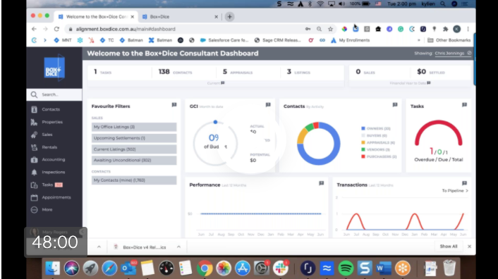Viewport: 498px width, 279px height.
Task: Open Appointments in the sidebar
Action: tap(56, 197)
